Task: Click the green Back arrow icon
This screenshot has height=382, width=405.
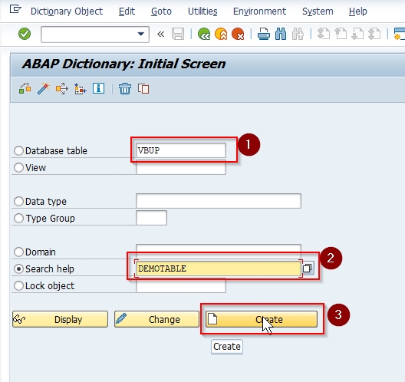Action: [204, 34]
